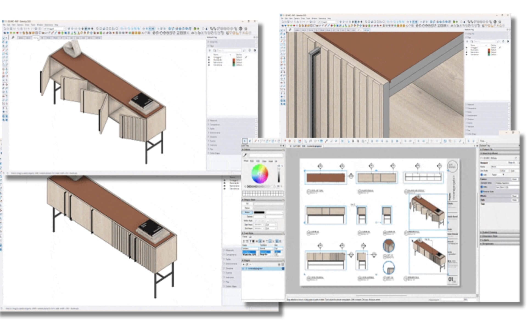Image resolution: width=527 pixels, height=325 pixels.
Task: Choose the Select arrow tool in LayOut toolbar
Action: (245, 141)
